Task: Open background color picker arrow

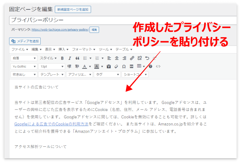Action: (102, 67)
